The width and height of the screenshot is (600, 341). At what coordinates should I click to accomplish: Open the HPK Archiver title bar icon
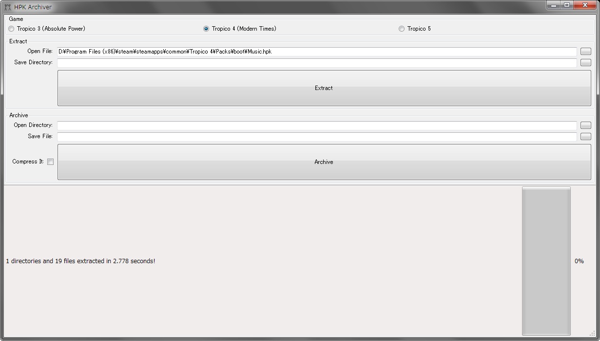pos(8,7)
